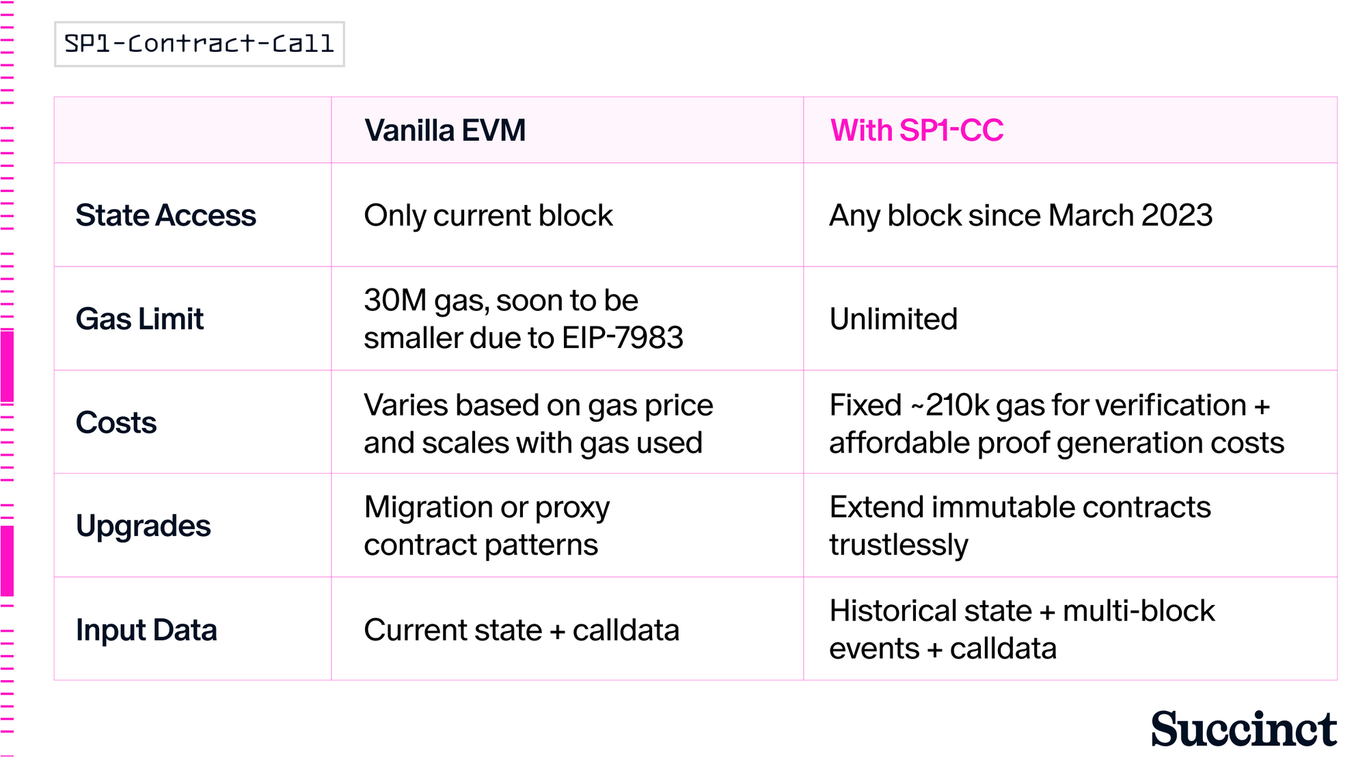Click the upper thick magenta bar on left ruler
This screenshot has width=1367, height=769.
click(x=7, y=366)
